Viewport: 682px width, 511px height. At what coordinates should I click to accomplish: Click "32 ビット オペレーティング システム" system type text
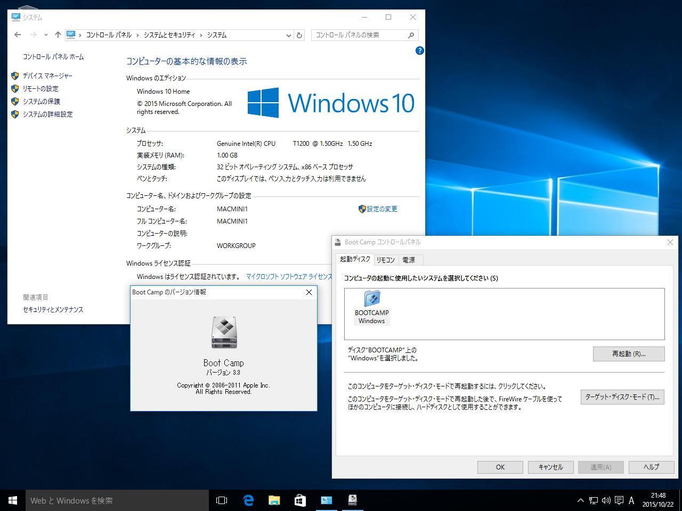click(257, 167)
